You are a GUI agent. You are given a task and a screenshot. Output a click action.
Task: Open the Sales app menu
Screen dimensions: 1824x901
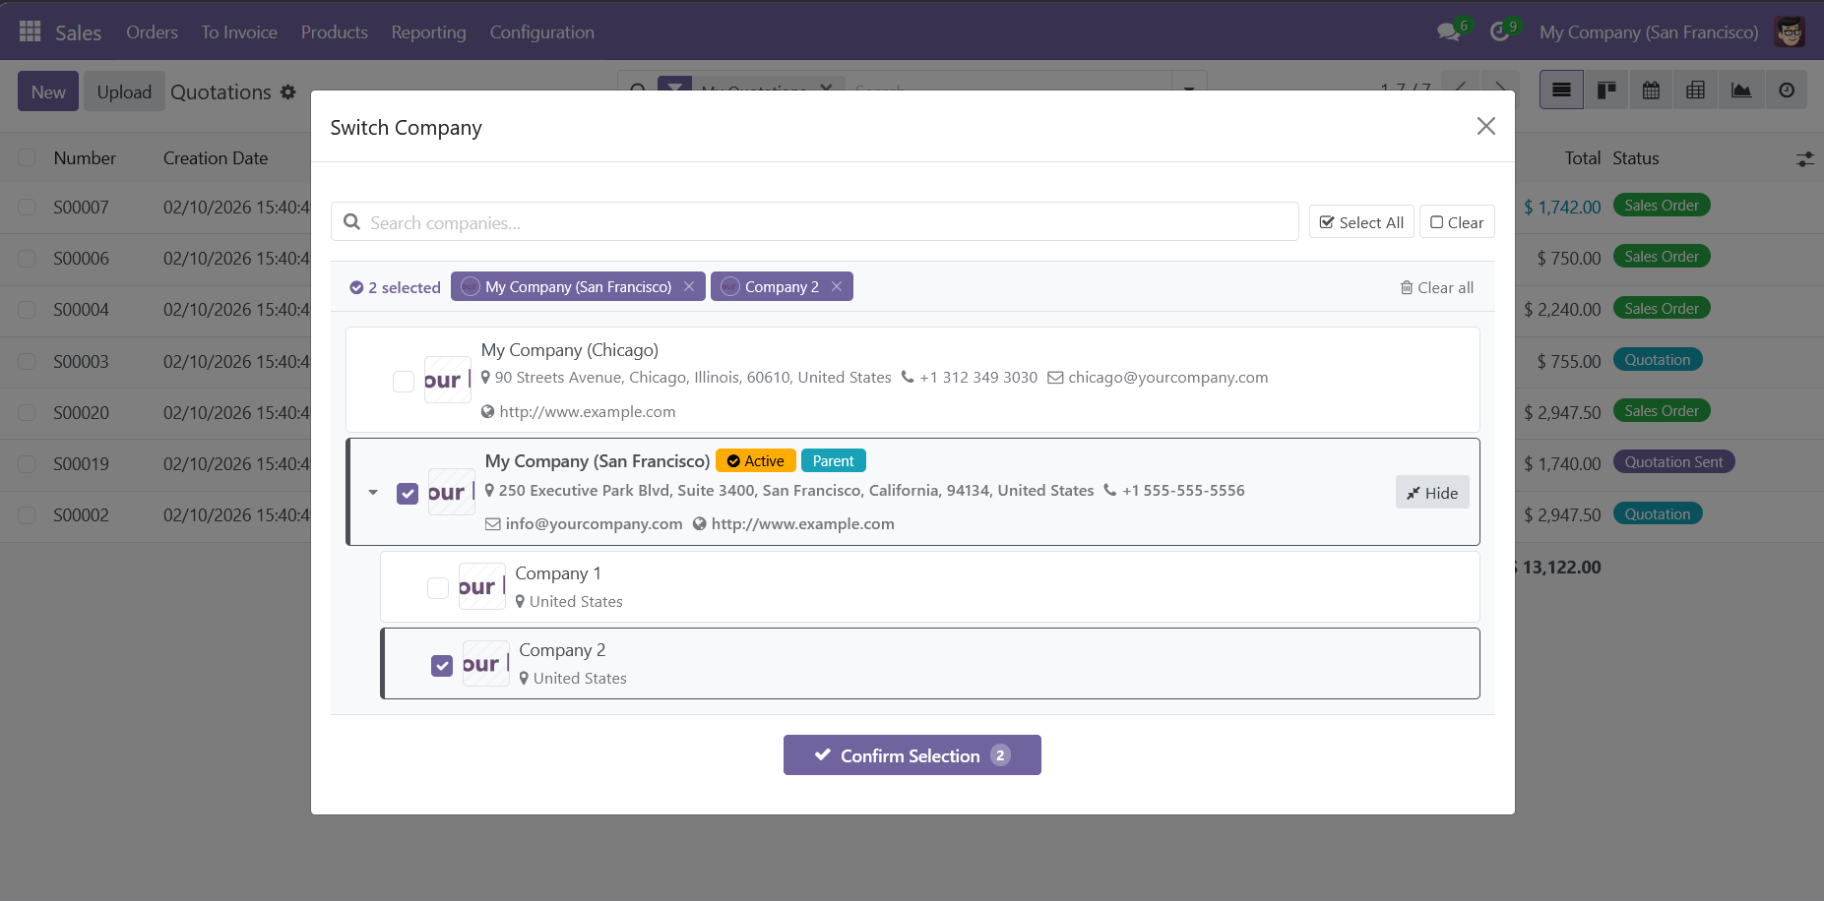pos(78,32)
